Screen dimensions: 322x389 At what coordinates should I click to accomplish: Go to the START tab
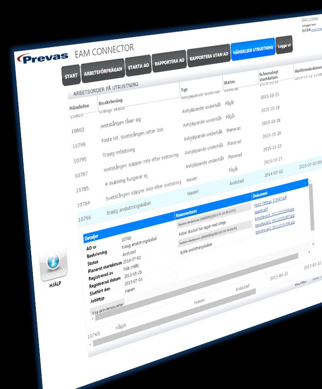point(71,76)
